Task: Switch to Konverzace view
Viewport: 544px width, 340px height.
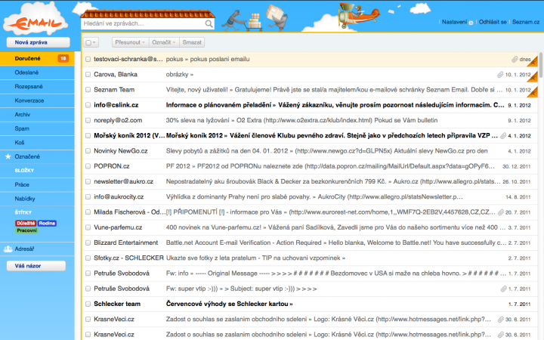Action: (x=37, y=100)
